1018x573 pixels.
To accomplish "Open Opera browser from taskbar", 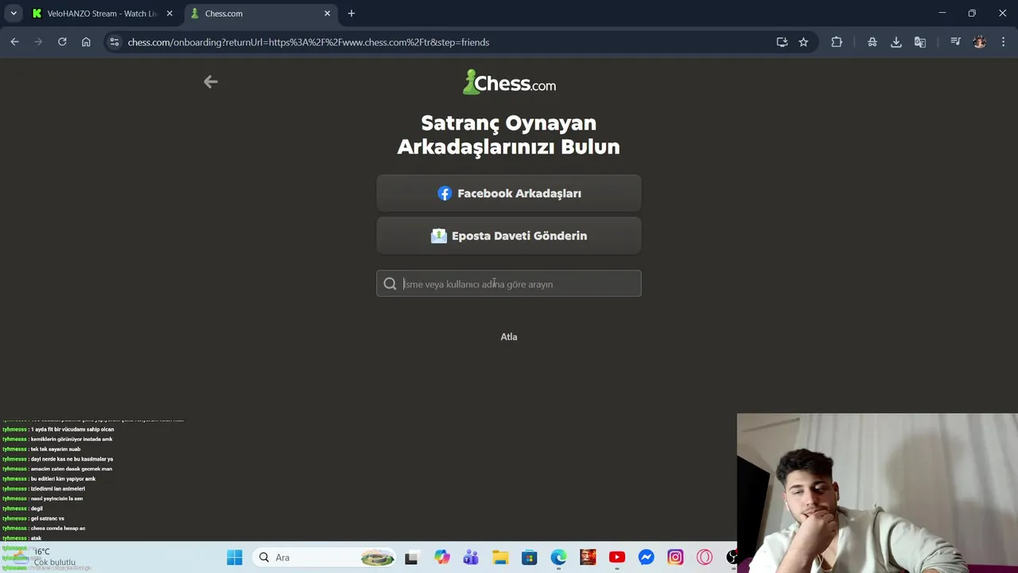I will pos(705,558).
